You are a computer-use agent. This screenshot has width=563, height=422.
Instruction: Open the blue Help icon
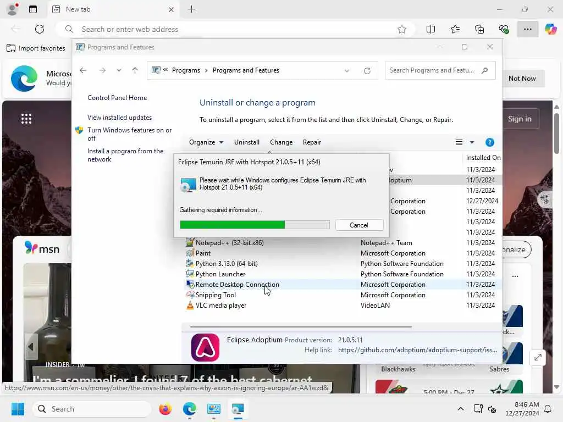tap(489, 142)
